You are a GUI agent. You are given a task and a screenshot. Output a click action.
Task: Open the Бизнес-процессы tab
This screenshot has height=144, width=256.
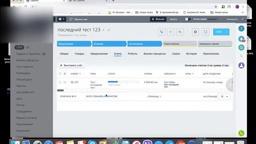(155, 54)
